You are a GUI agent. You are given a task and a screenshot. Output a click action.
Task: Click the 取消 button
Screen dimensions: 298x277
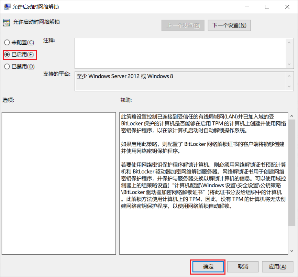pos(243,267)
